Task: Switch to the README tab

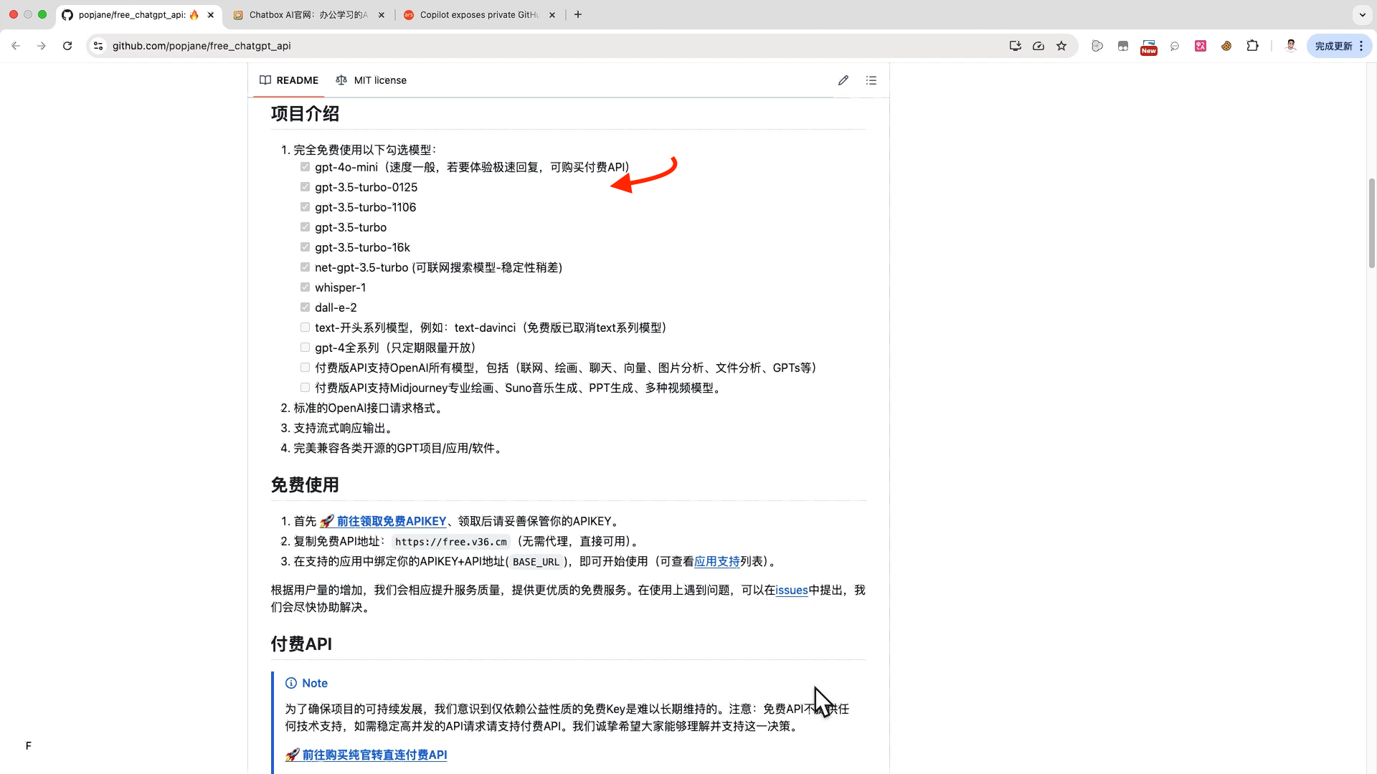Action: 289,80
